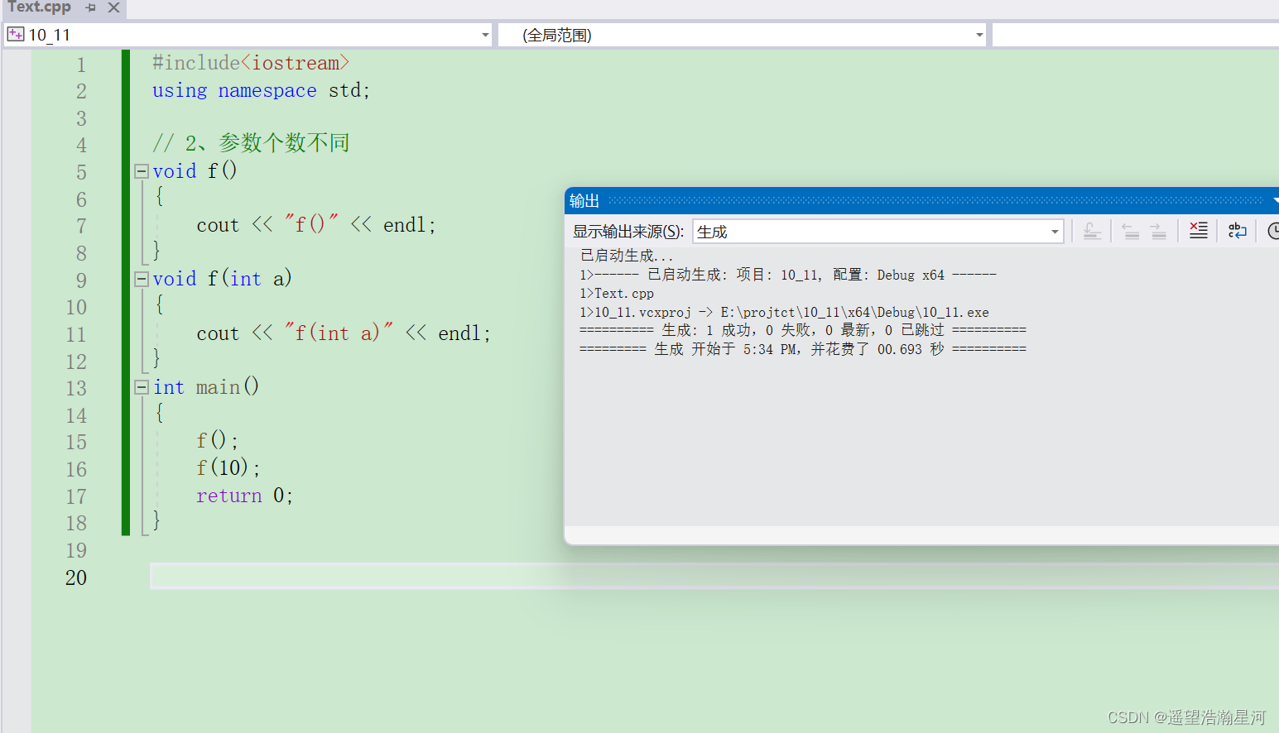Viewport: 1279px width, 733px height.
Task: Place cursor on empty line 20
Action: (714, 576)
